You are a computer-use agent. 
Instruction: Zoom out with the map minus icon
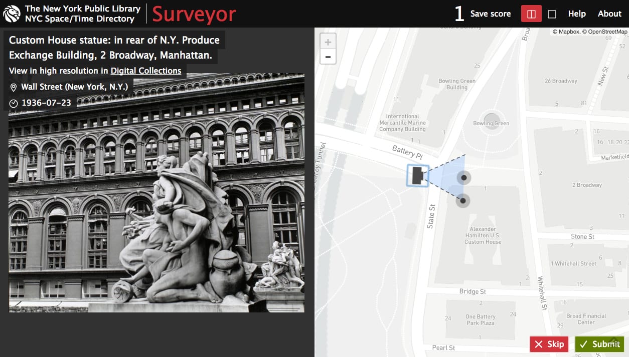328,57
